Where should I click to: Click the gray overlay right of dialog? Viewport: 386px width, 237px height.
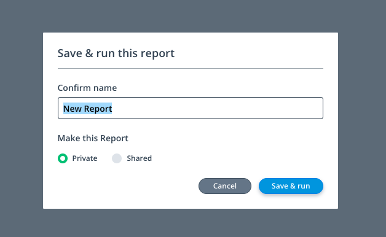pyautogui.click(x=362, y=120)
